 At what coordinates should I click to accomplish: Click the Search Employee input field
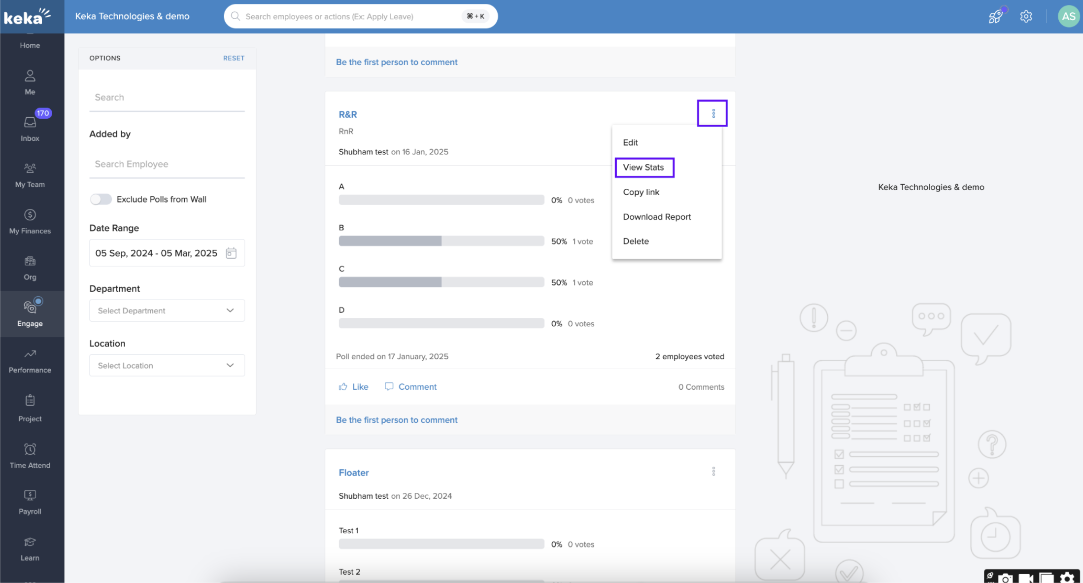pos(167,164)
